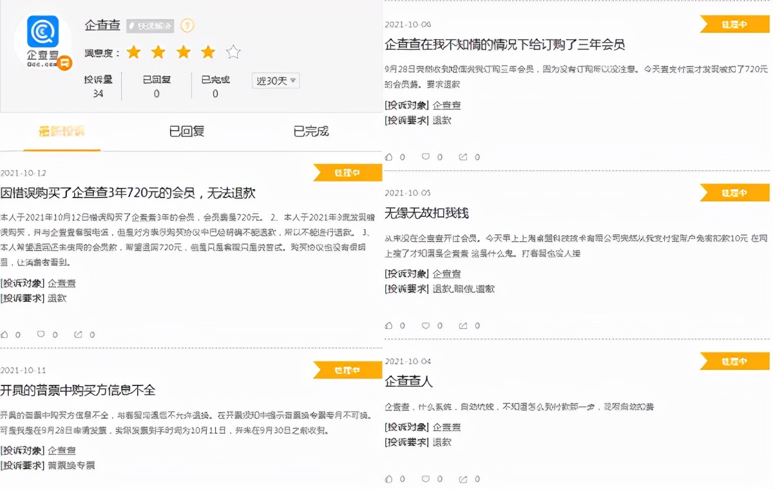Open the complaint titled 无缘无故扣我钱

point(426,210)
